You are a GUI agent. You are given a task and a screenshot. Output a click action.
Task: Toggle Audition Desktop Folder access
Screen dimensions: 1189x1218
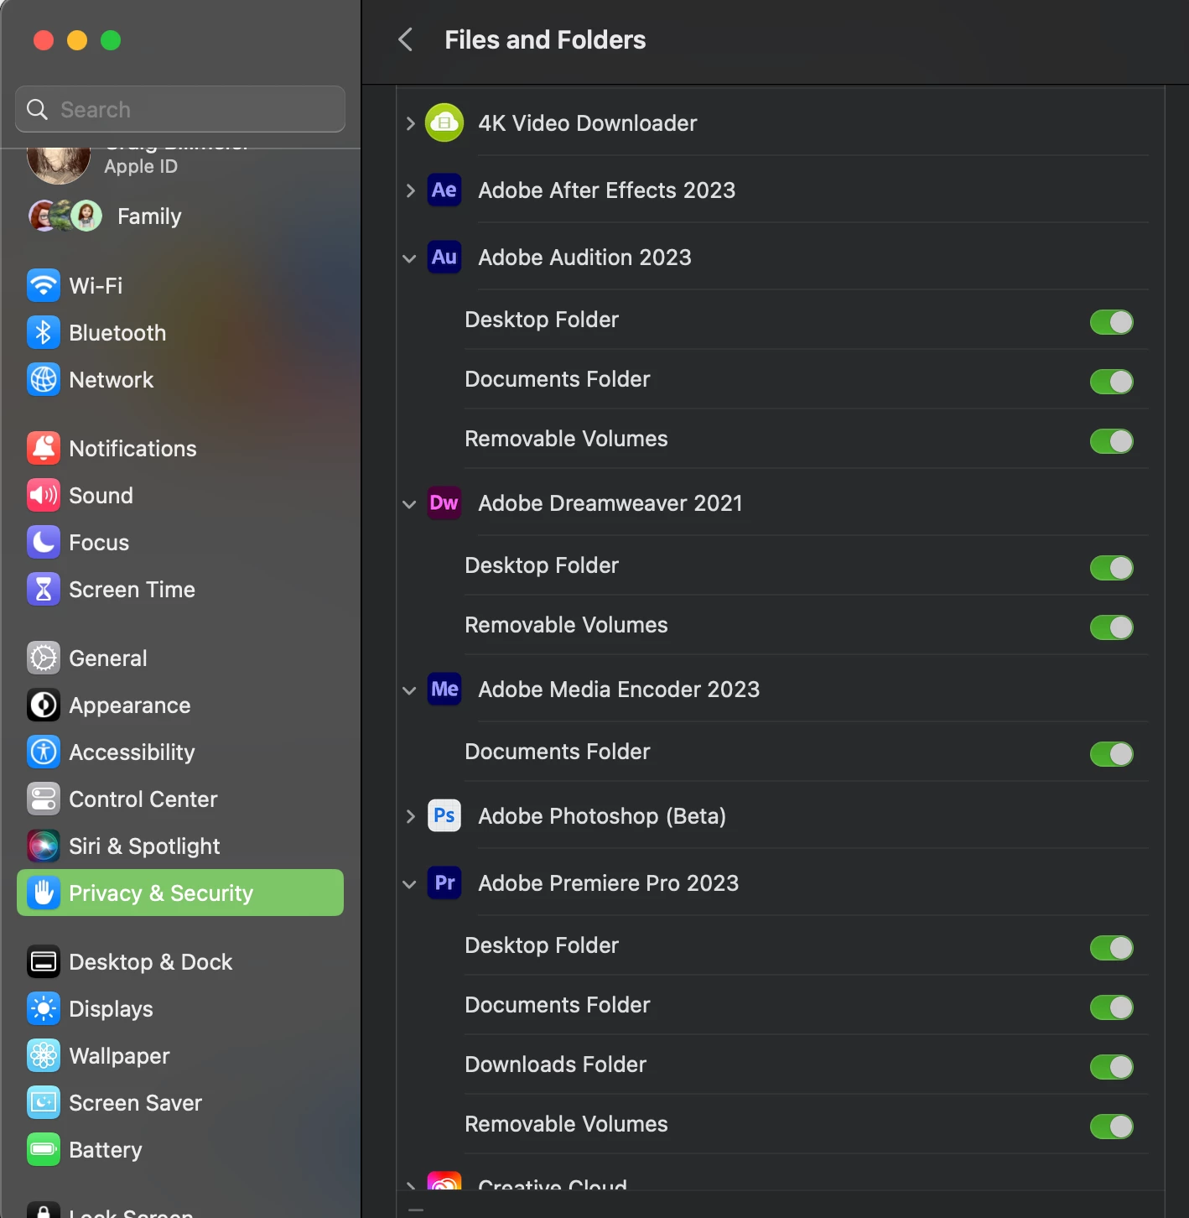(x=1112, y=321)
